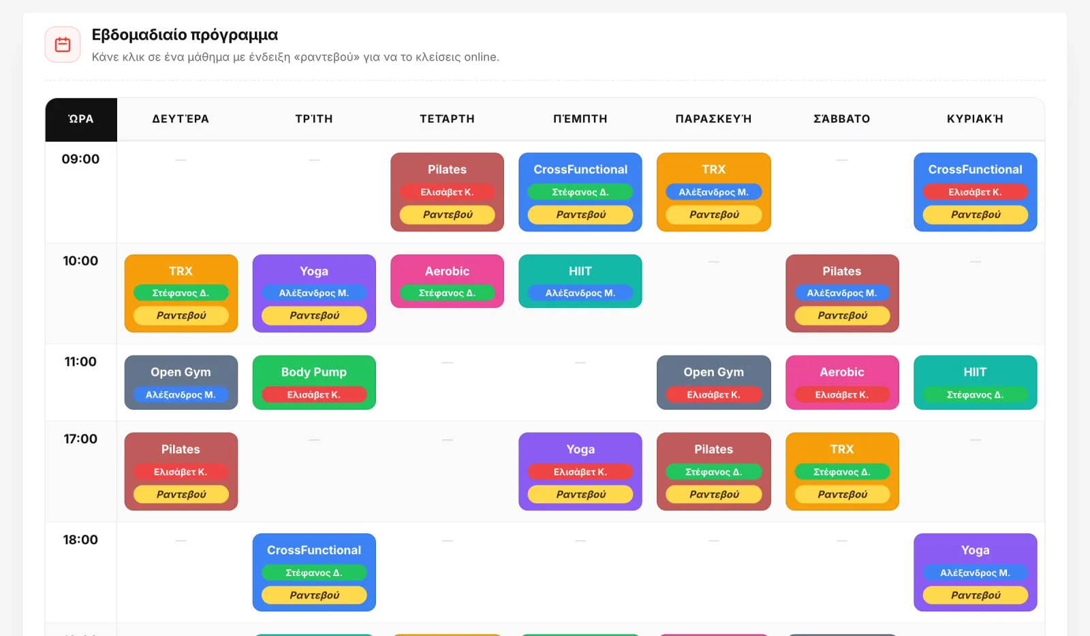Click the ΣΆΒΒΑΤΟ column header
1090x636 pixels.
[x=842, y=119]
